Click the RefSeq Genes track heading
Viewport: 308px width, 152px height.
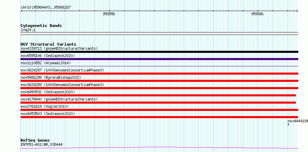35,140
